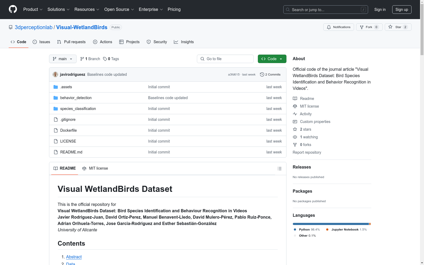Star this repository
This screenshot has width=424, height=265.
click(398, 27)
